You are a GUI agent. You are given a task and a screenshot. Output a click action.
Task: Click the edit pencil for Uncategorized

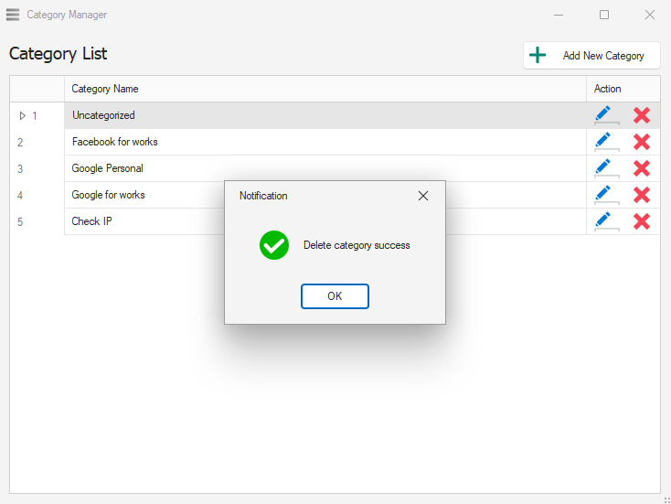tap(603, 115)
